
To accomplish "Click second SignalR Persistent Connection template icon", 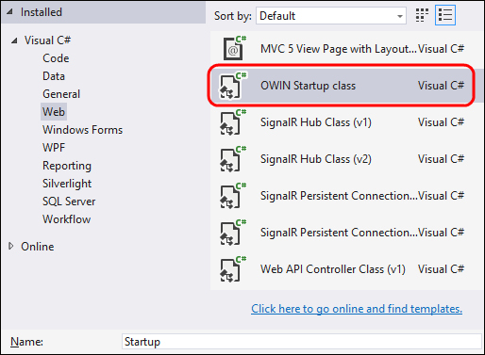I will pos(233,233).
